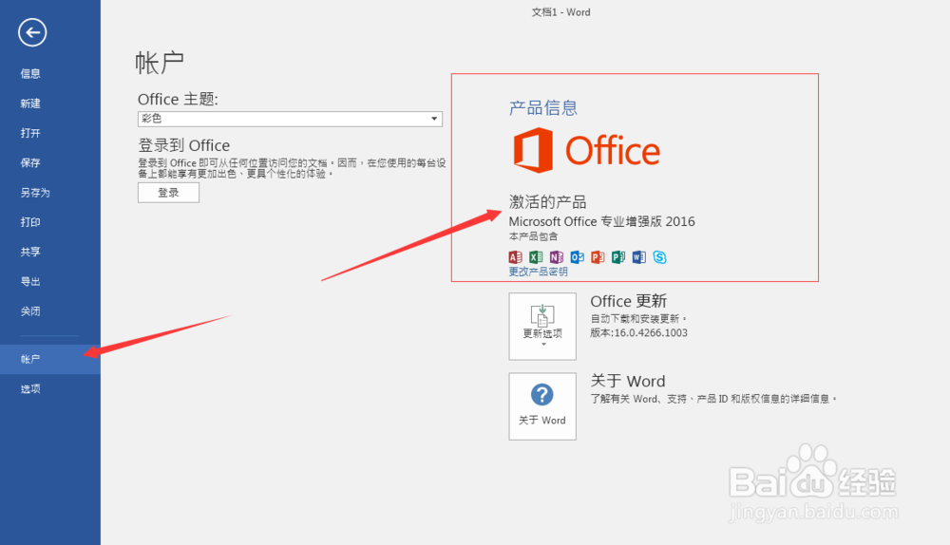Click the back arrow circle icon

coord(32,32)
